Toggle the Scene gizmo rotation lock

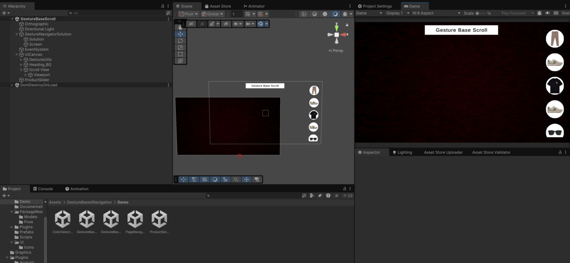click(x=347, y=25)
